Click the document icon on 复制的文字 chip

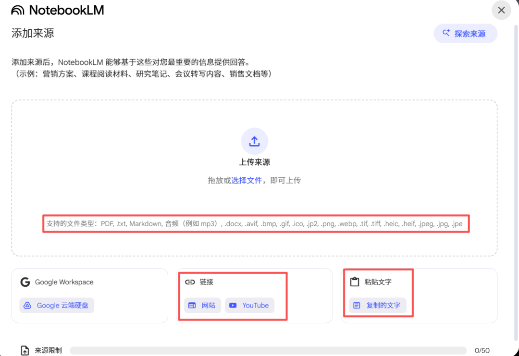pos(358,305)
